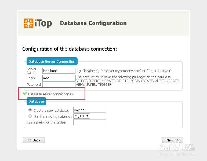Click the blue Database section header
This screenshot has height=161, width=207.
(36, 102)
